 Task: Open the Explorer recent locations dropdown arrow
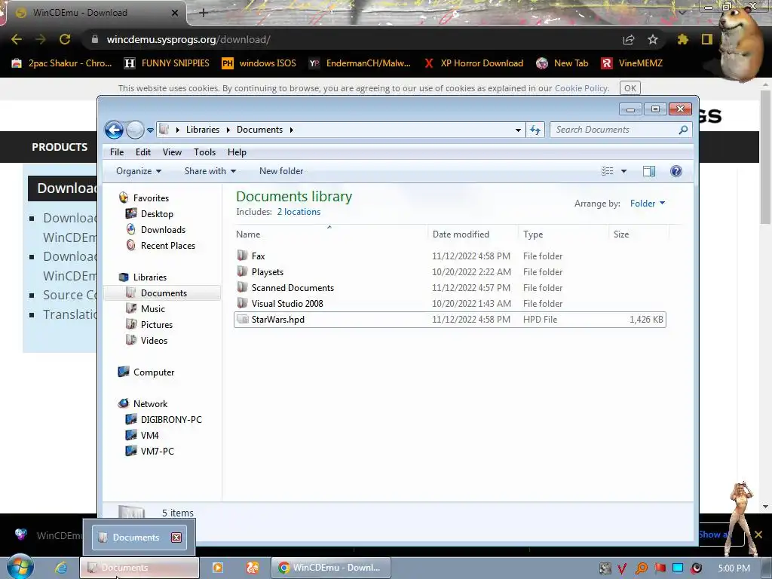(150, 130)
